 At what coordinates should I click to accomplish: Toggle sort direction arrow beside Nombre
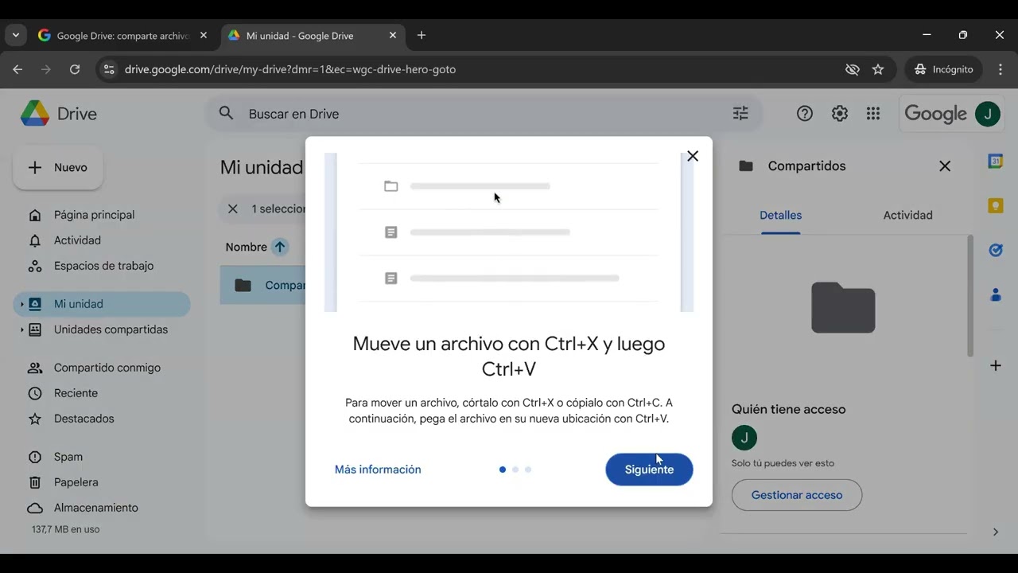coord(279,247)
